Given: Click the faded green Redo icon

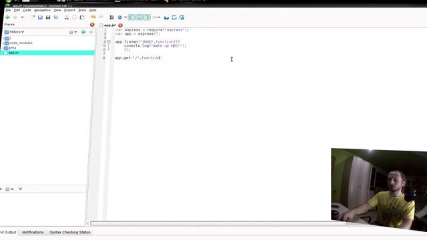Looking at the screenshot, I should (101, 17).
